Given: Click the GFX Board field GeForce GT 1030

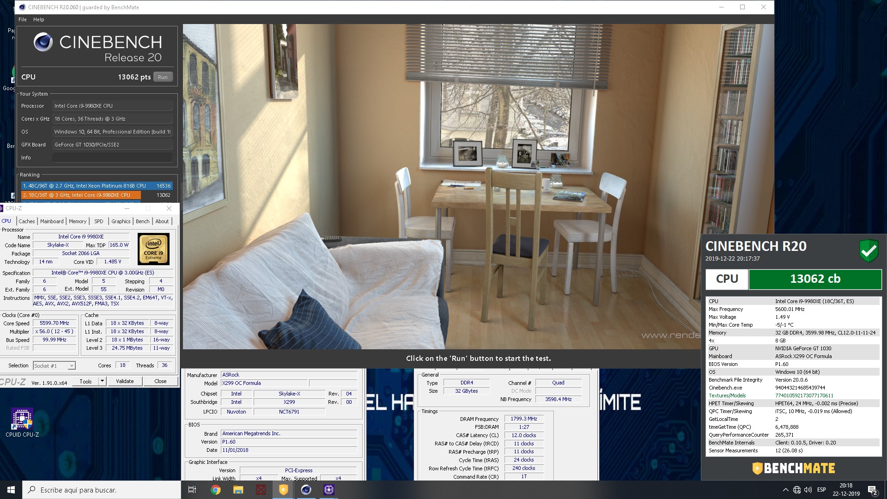Looking at the screenshot, I should 112,145.
